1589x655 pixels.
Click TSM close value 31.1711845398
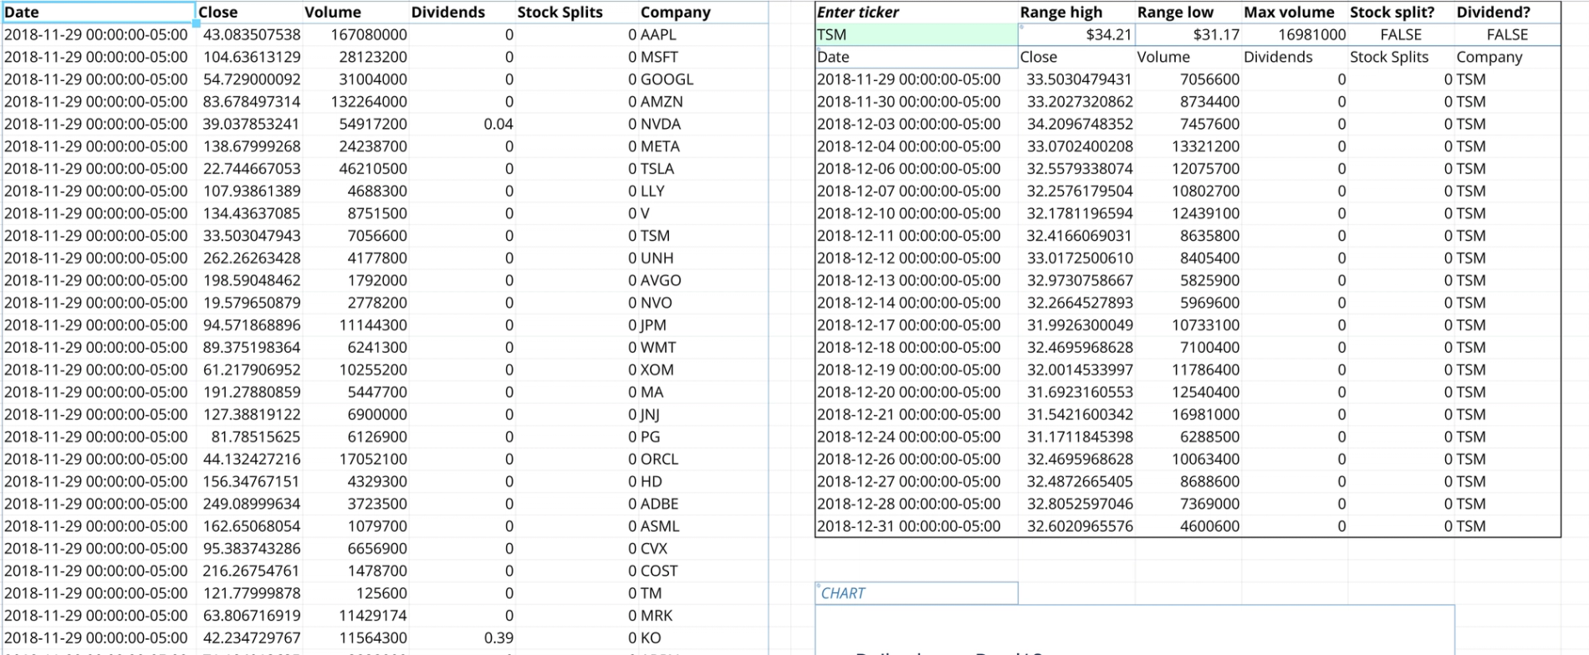pos(1076,437)
